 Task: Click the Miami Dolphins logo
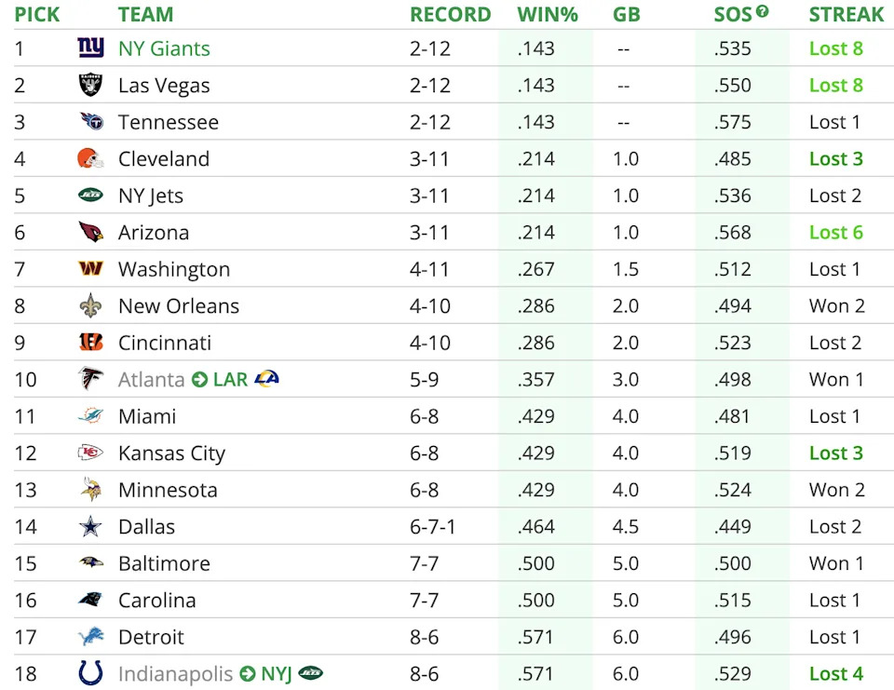[x=91, y=416]
